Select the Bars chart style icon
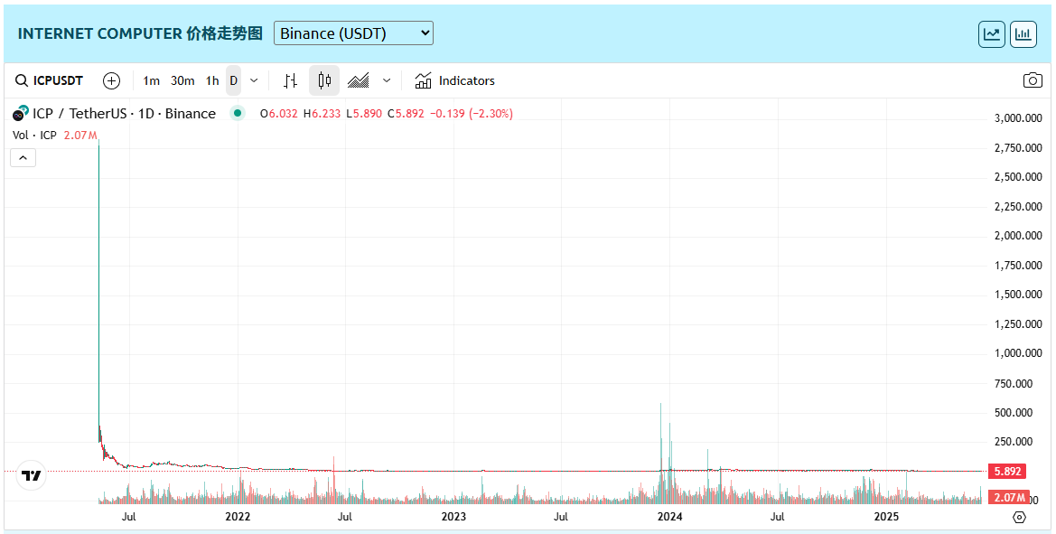This screenshot has height=534, width=1056. tap(290, 80)
